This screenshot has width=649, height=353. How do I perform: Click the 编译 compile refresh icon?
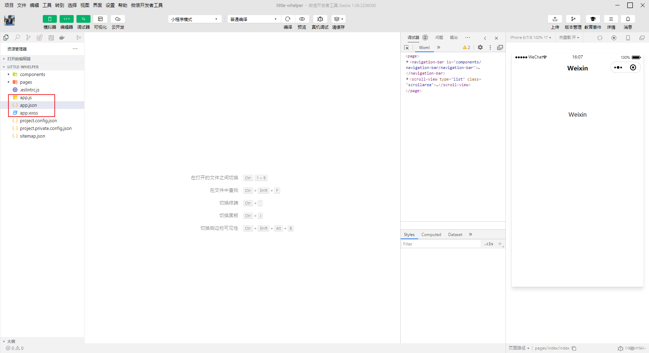pyautogui.click(x=288, y=19)
